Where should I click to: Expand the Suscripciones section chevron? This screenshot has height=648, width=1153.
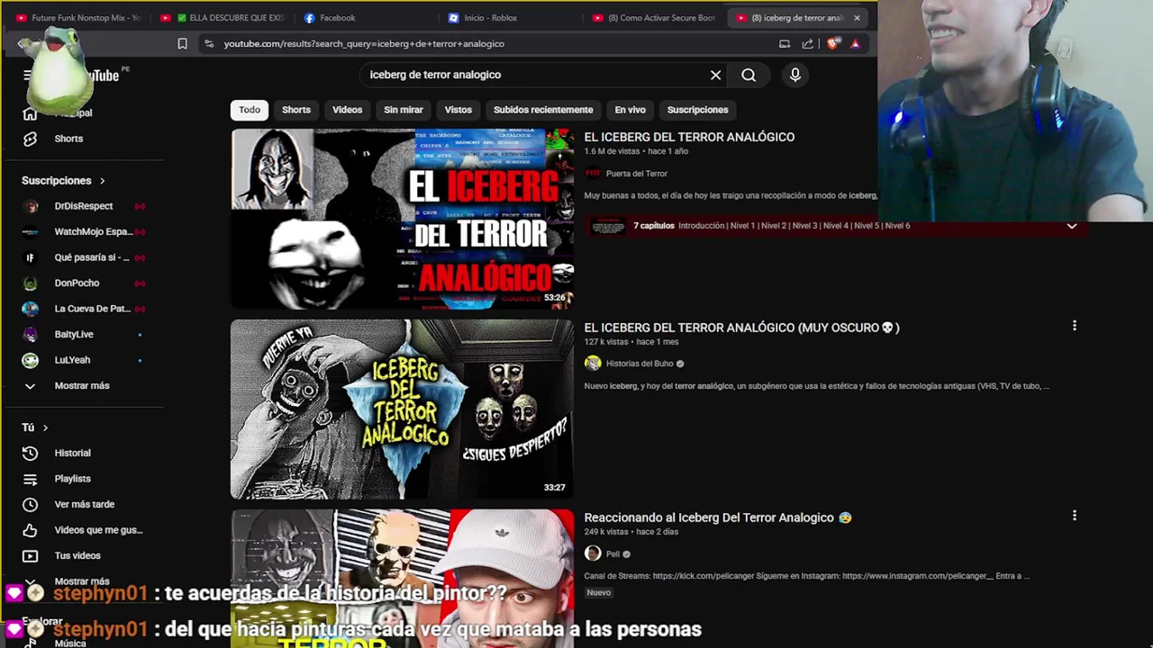[102, 181]
